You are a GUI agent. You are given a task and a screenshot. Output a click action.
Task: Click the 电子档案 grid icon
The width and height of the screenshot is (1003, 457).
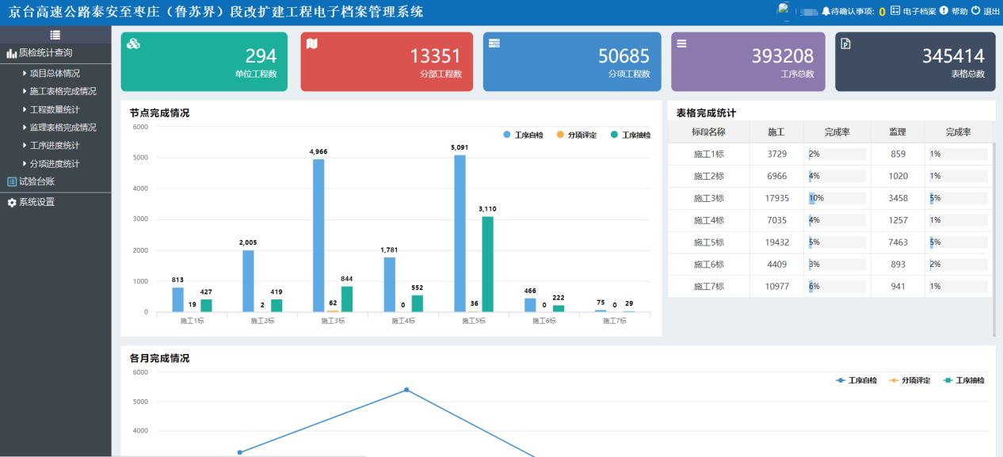pos(895,11)
